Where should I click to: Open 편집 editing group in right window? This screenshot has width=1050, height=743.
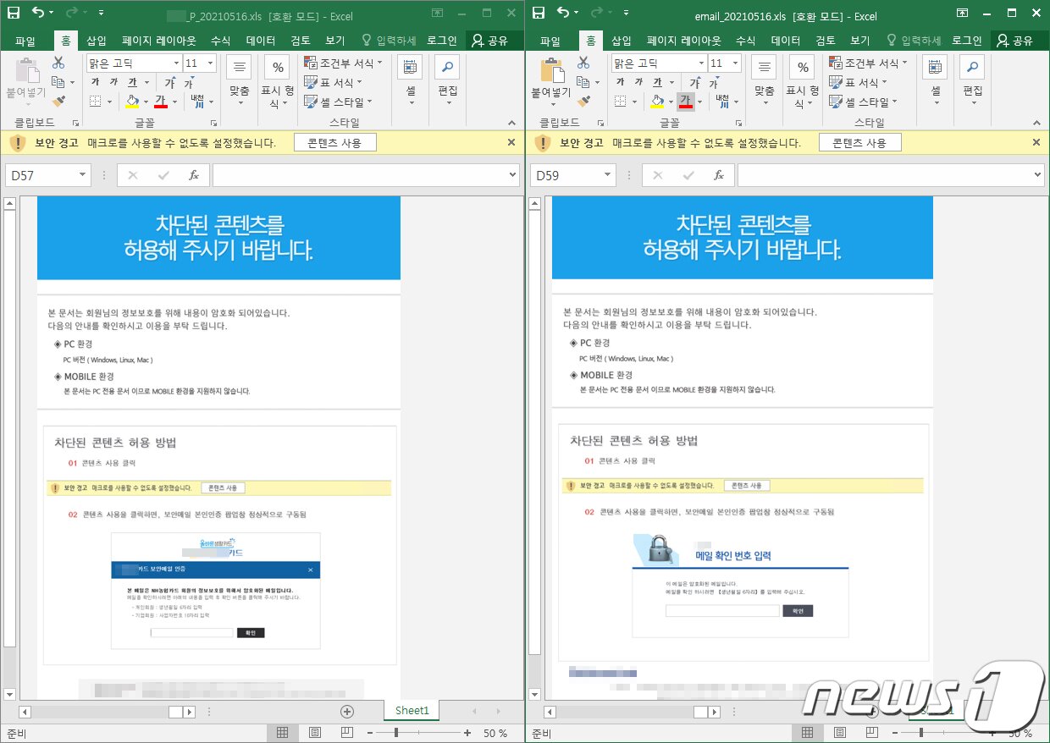pos(972,80)
